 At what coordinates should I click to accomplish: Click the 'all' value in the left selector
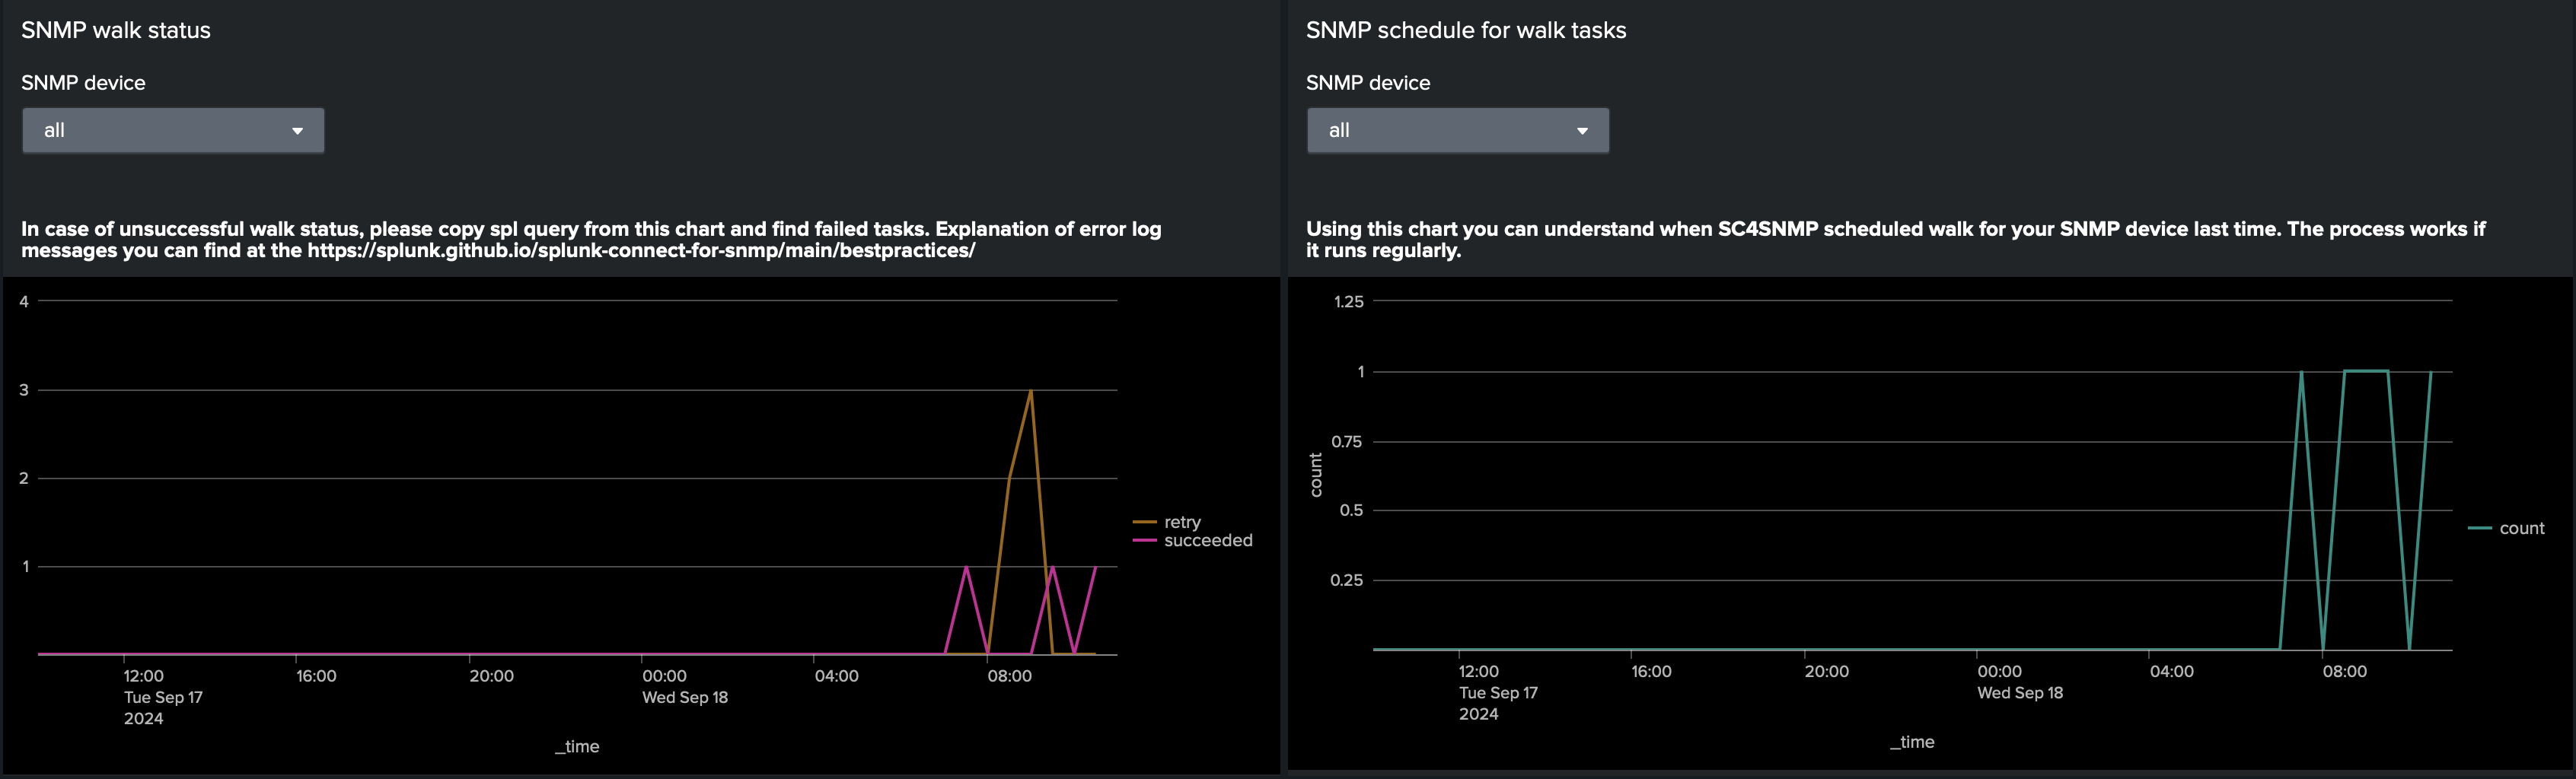pyautogui.click(x=55, y=130)
